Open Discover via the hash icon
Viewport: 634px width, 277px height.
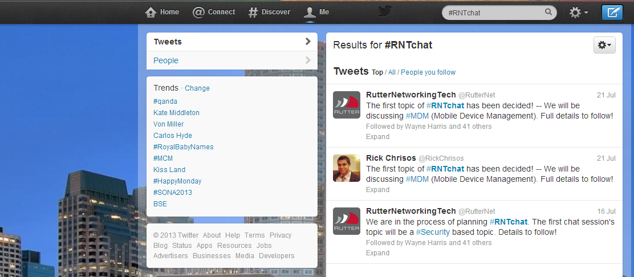(x=253, y=12)
